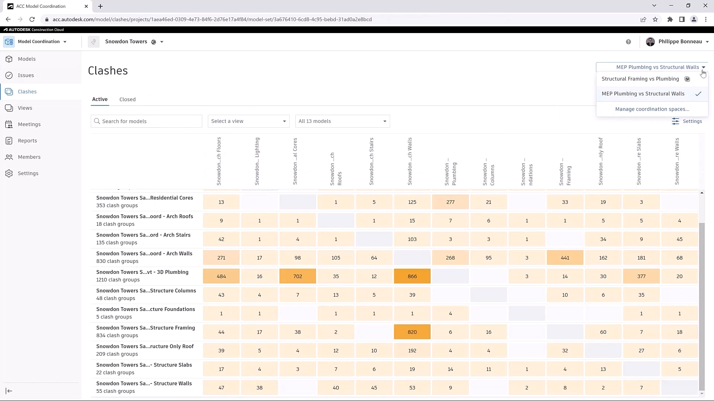Click Philippe Bonneau profile avatar
Viewport: 714px width, 401px height.
click(x=650, y=42)
